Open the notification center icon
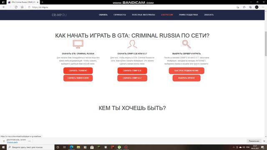 [x=262, y=147]
